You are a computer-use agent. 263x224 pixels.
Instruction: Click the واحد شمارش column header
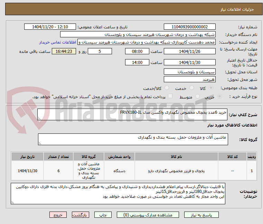pyautogui.click(x=119, y=157)
